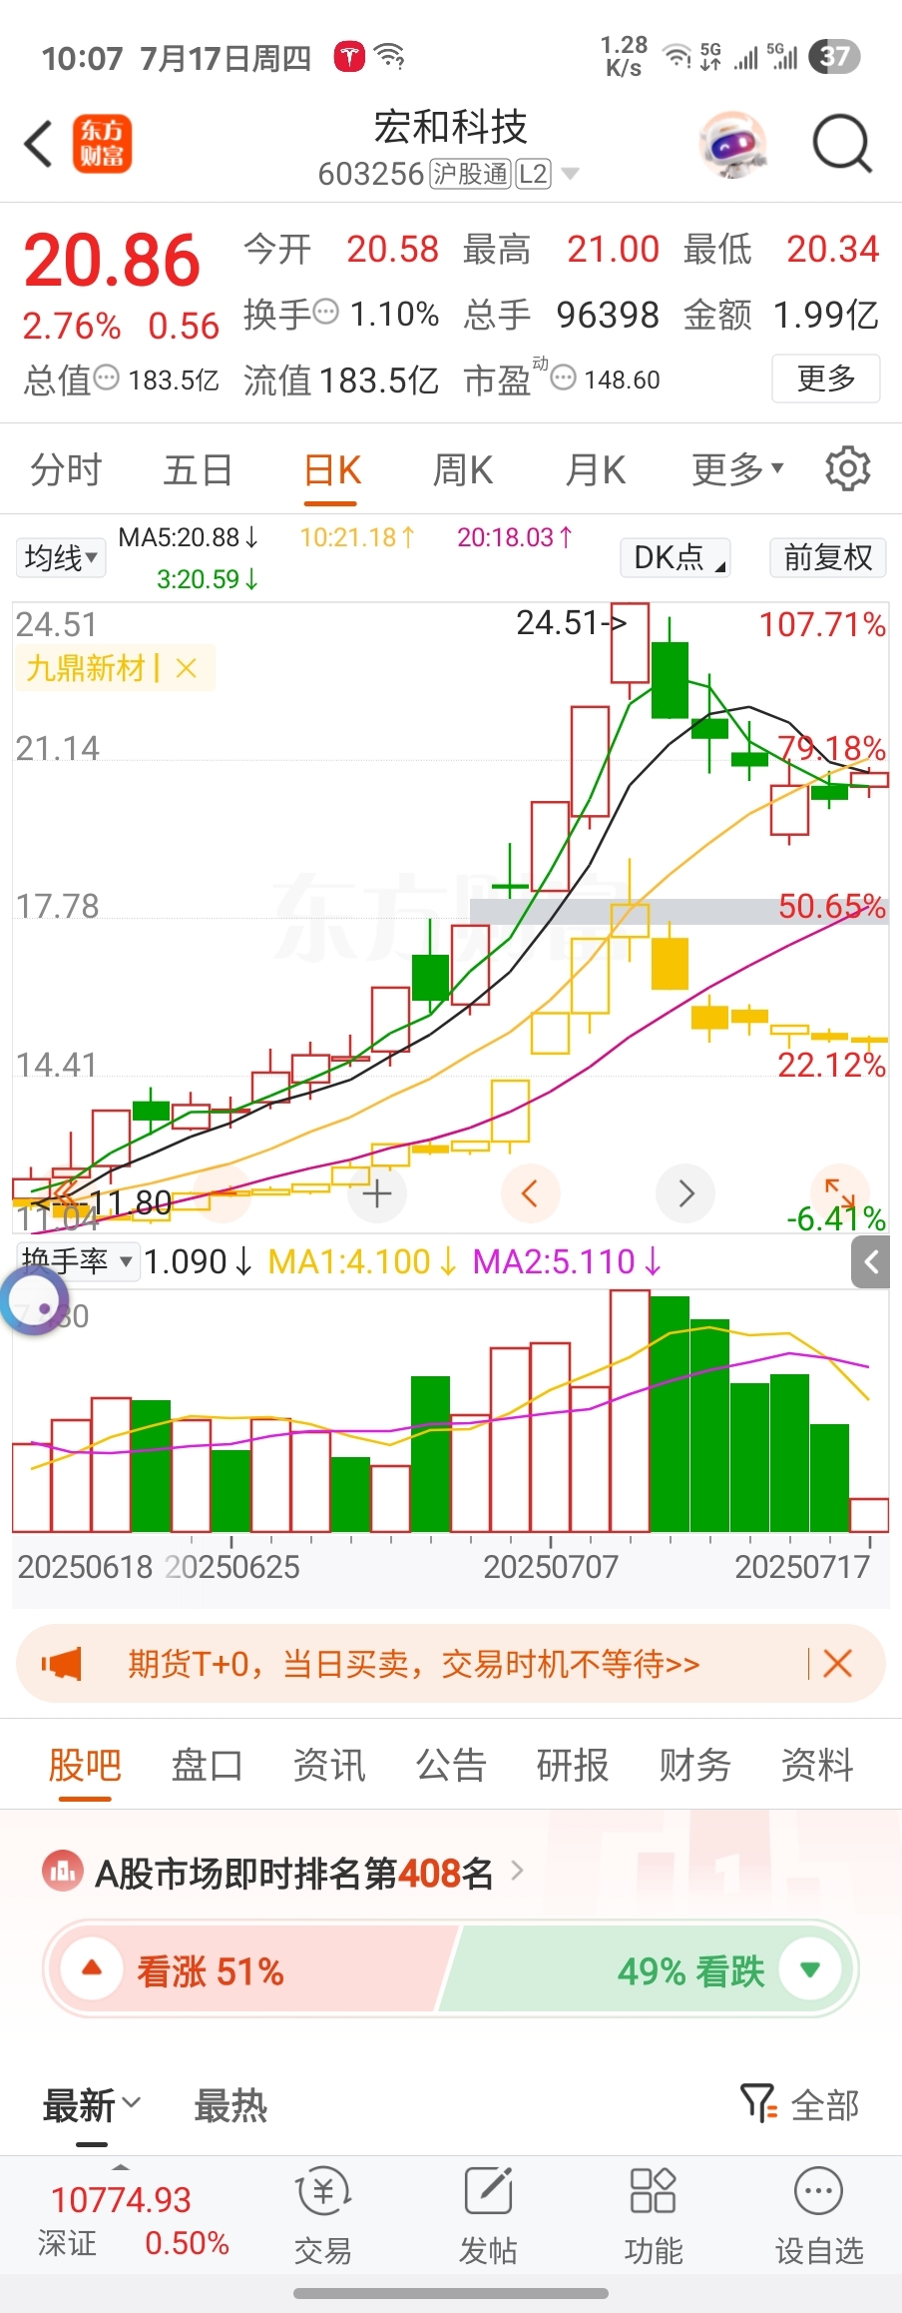
Task: Open 发帖 post icon
Action: click(488, 2217)
